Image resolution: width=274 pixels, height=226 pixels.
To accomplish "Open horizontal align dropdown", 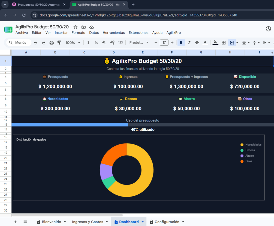I will (246, 43).
